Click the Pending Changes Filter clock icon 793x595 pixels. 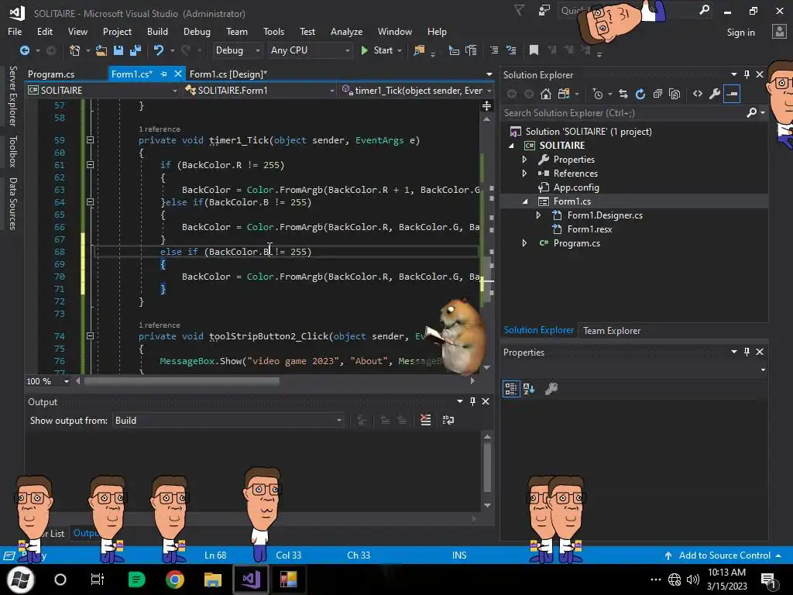click(597, 94)
